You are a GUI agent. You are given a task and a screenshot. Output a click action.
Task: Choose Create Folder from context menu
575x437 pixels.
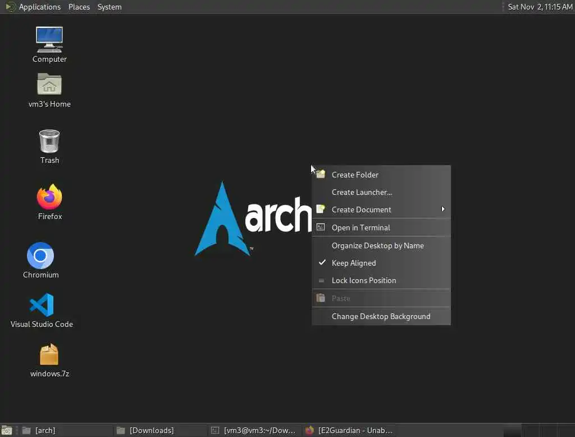tap(381, 175)
